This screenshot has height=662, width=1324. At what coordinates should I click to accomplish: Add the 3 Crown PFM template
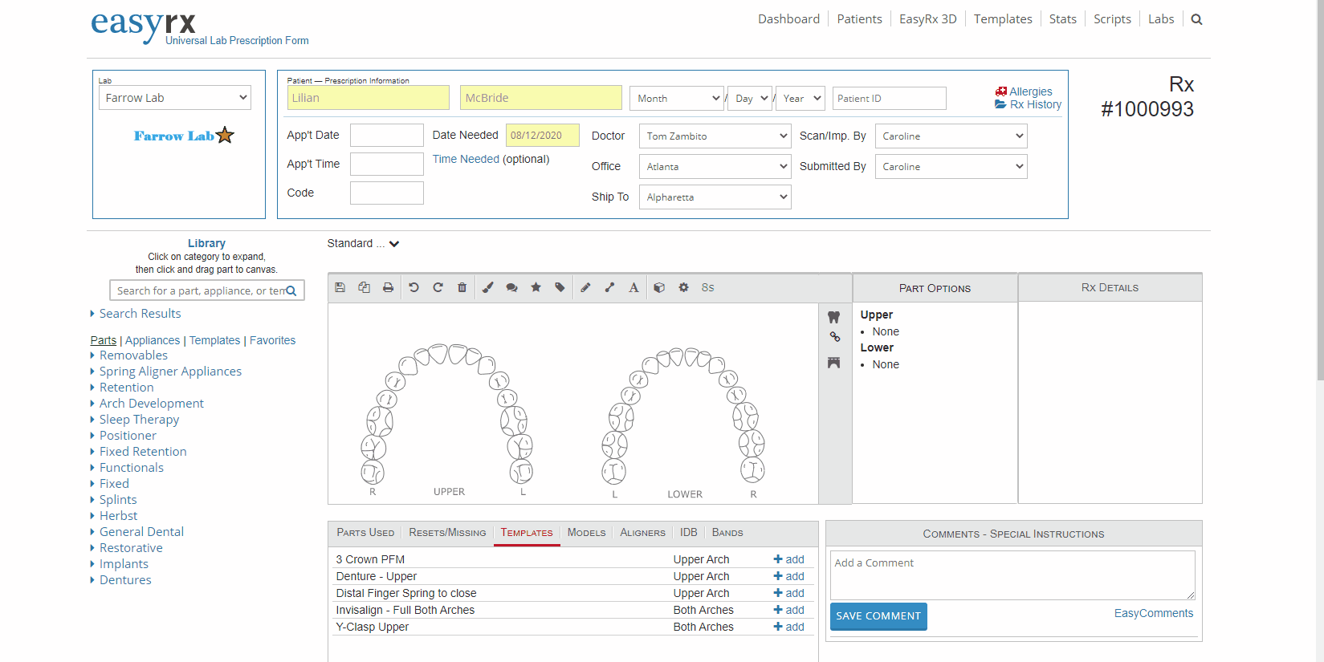pyautogui.click(x=788, y=559)
